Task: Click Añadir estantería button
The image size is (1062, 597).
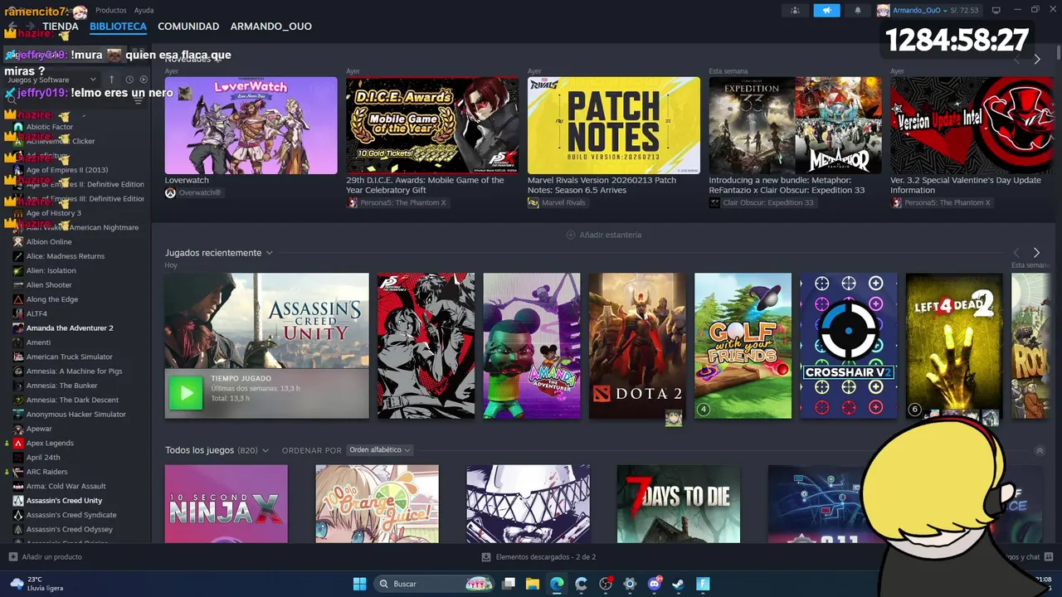Action: (603, 235)
